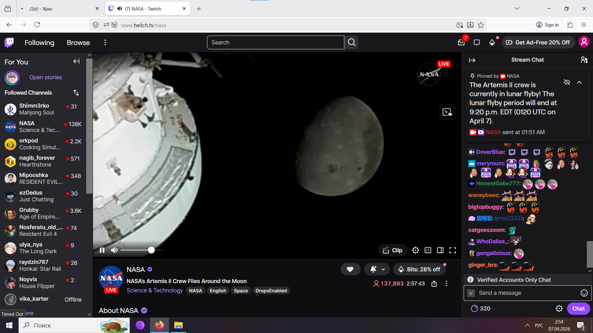
Task: Open the Windows Start menu
Action: 9,325
